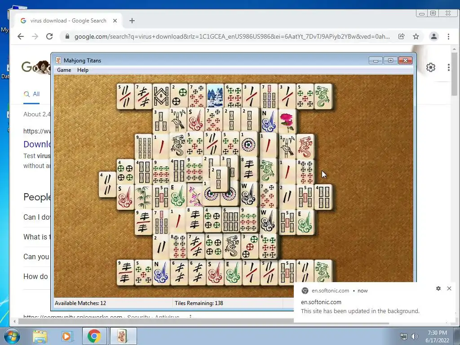Select the N wind tile in bottom row
The height and width of the screenshot is (345, 460).
[161, 272]
